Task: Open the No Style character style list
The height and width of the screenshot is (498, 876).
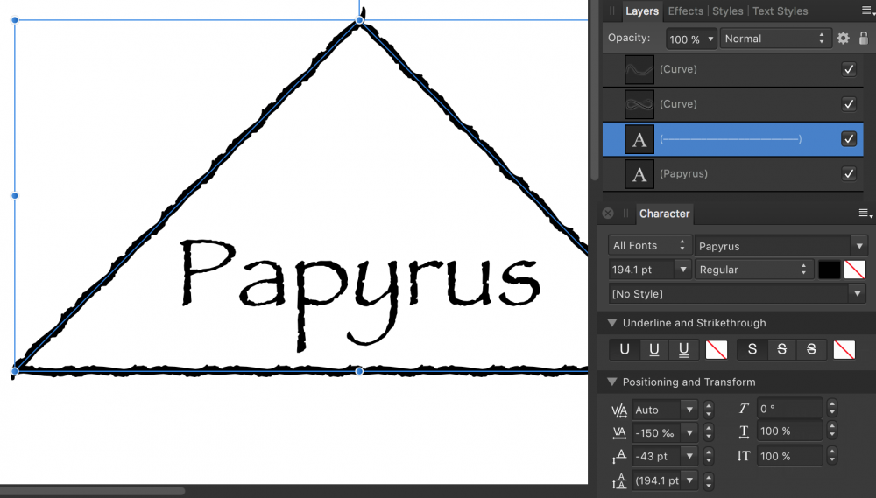Action: coord(738,294)
